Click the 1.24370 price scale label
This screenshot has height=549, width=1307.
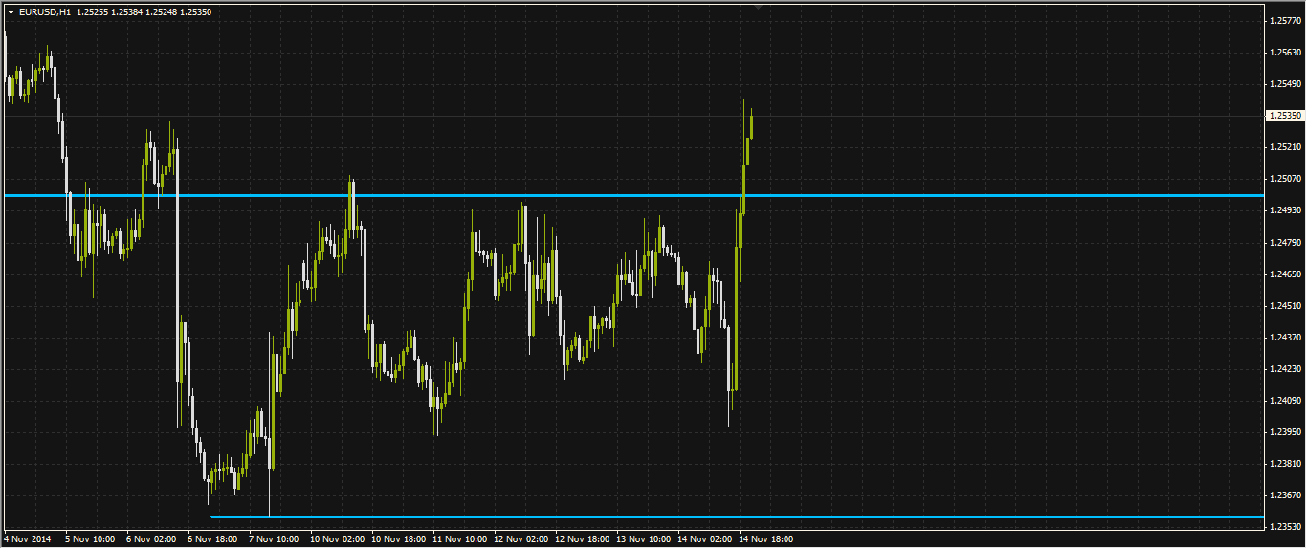point(1284,338)
